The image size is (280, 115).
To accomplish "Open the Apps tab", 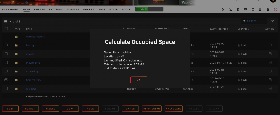I will click(102, 10).
